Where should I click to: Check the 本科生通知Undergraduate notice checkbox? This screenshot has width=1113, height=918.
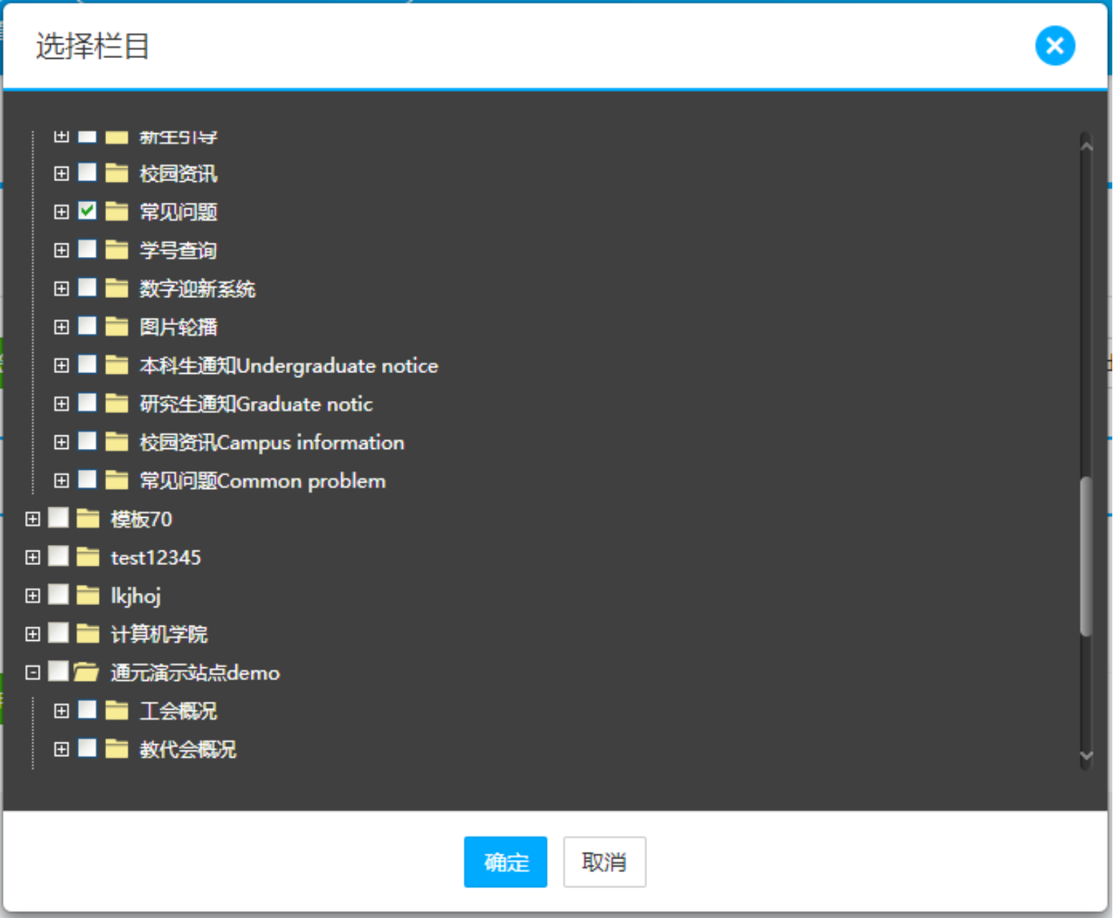point(87,364)
